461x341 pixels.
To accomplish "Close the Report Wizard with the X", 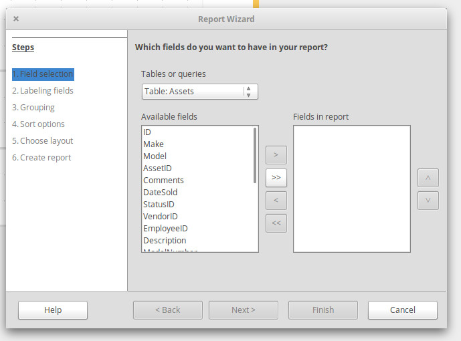I will (x=16, y=19).
